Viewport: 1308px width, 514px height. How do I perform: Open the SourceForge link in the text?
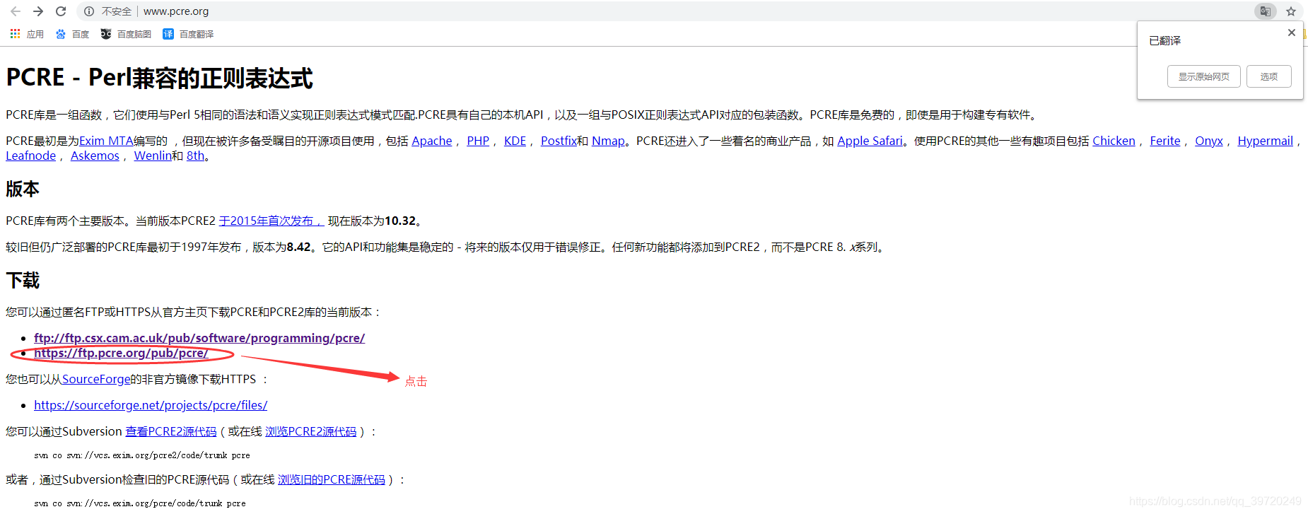[96, 379]
